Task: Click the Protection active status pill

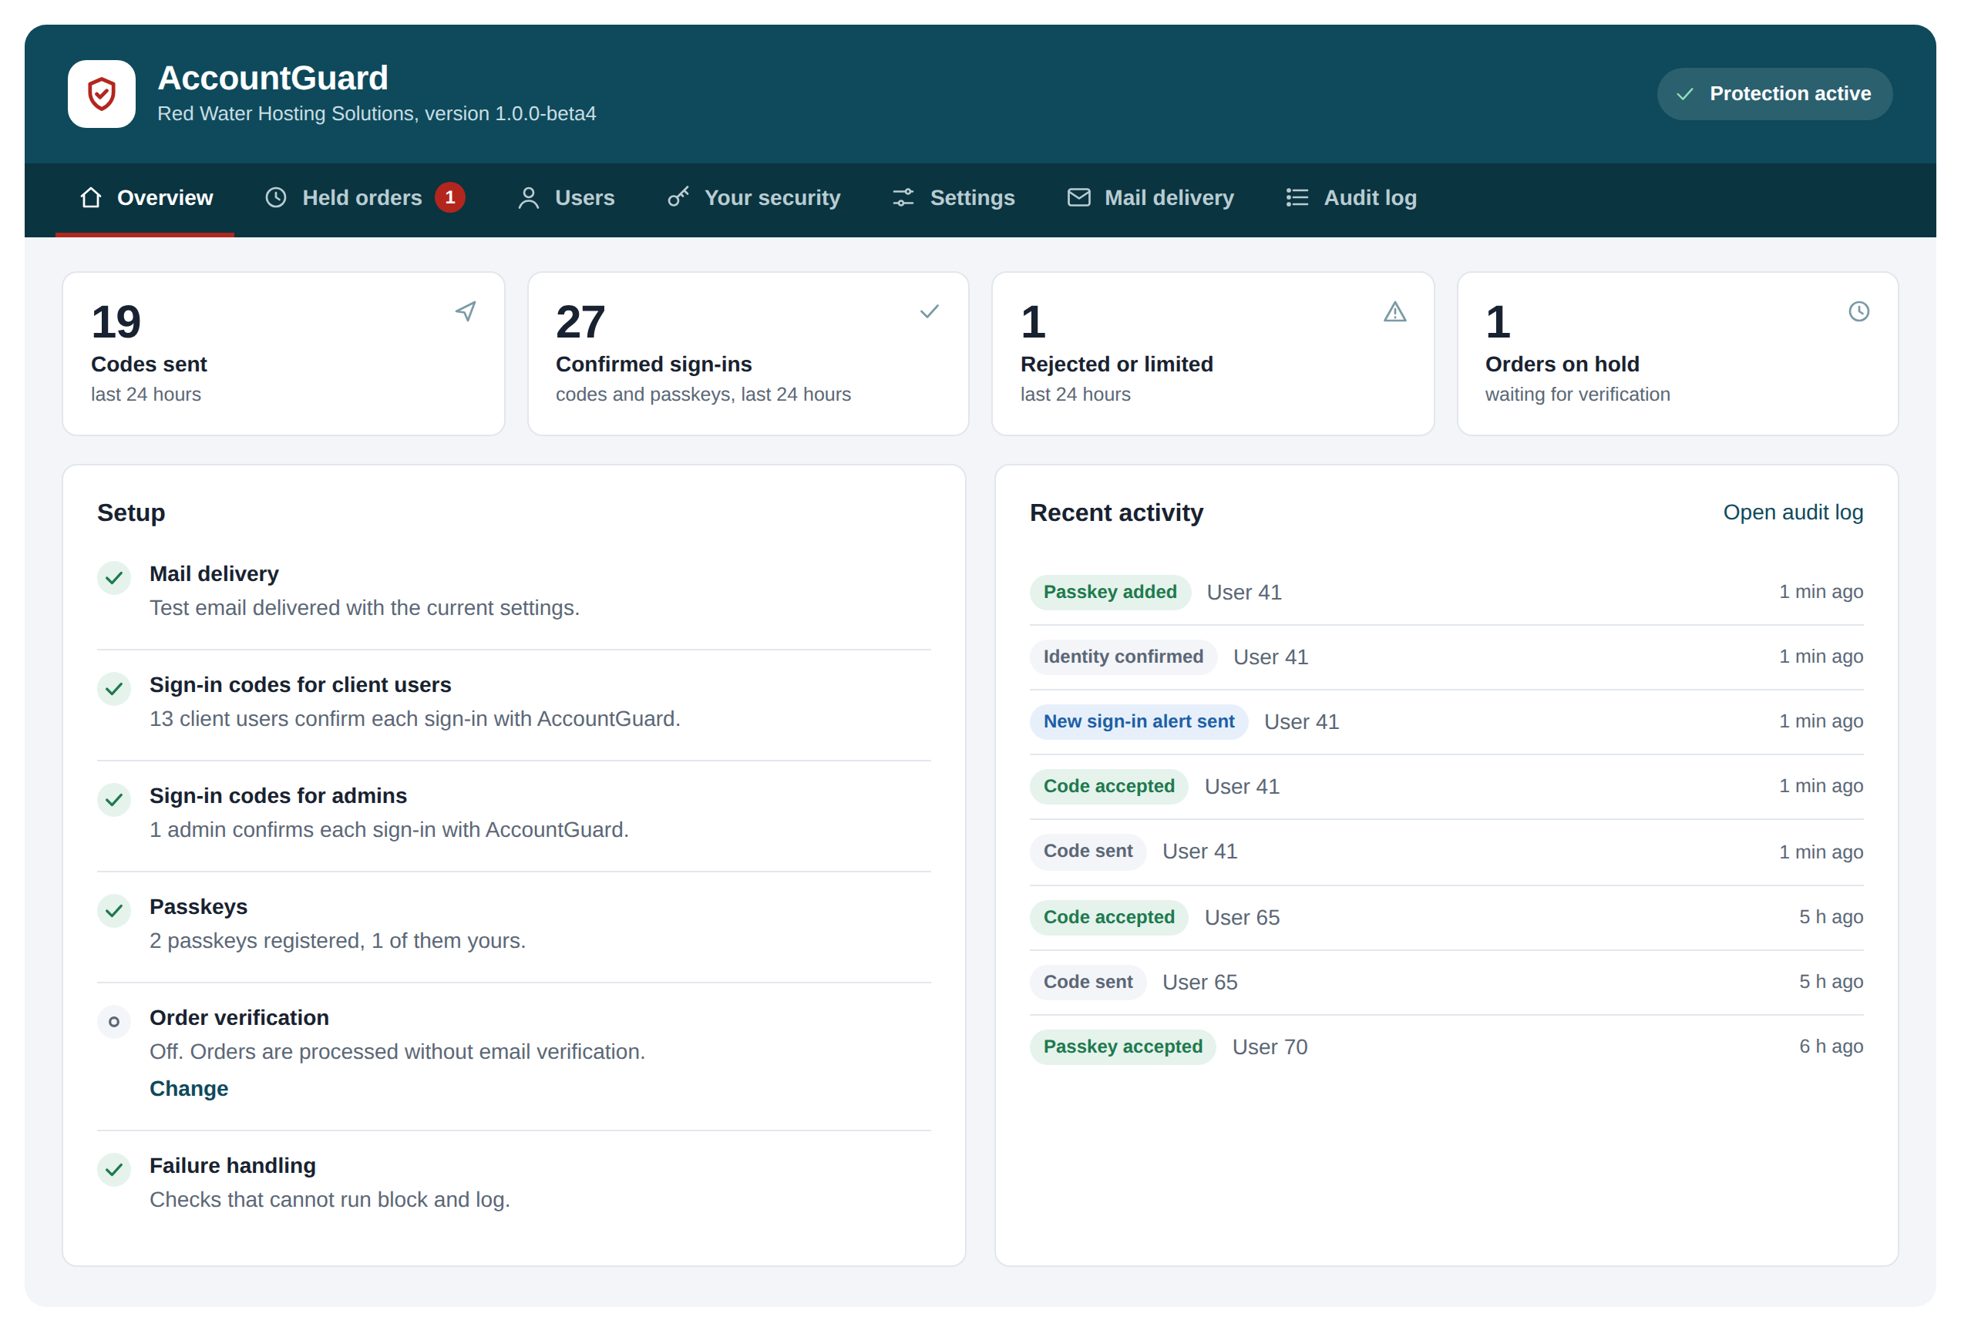Action: point(1774,94)
